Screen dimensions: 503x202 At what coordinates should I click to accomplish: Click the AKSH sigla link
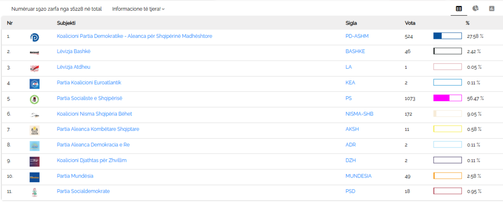click(352, 129)
